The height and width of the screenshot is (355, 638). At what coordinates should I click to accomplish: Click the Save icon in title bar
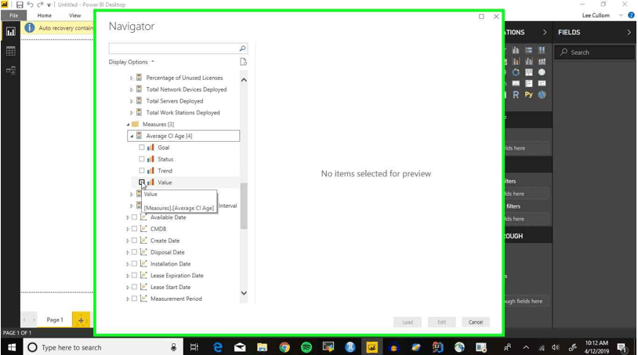(20, 5)
